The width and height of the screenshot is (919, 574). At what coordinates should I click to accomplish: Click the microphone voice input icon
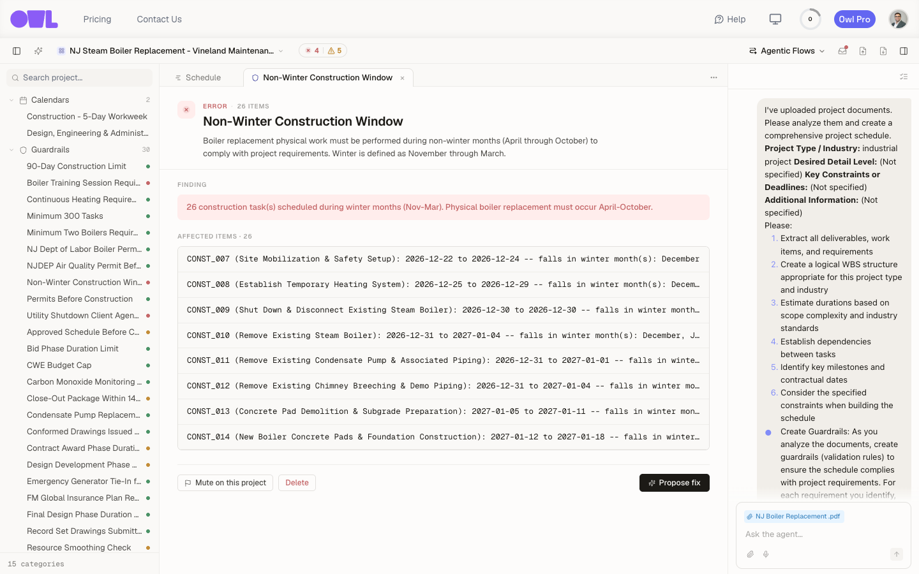coord(766,554)
